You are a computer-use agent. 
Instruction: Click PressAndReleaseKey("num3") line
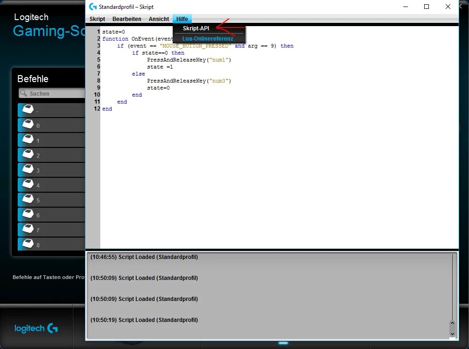click(x=189, y=81)
